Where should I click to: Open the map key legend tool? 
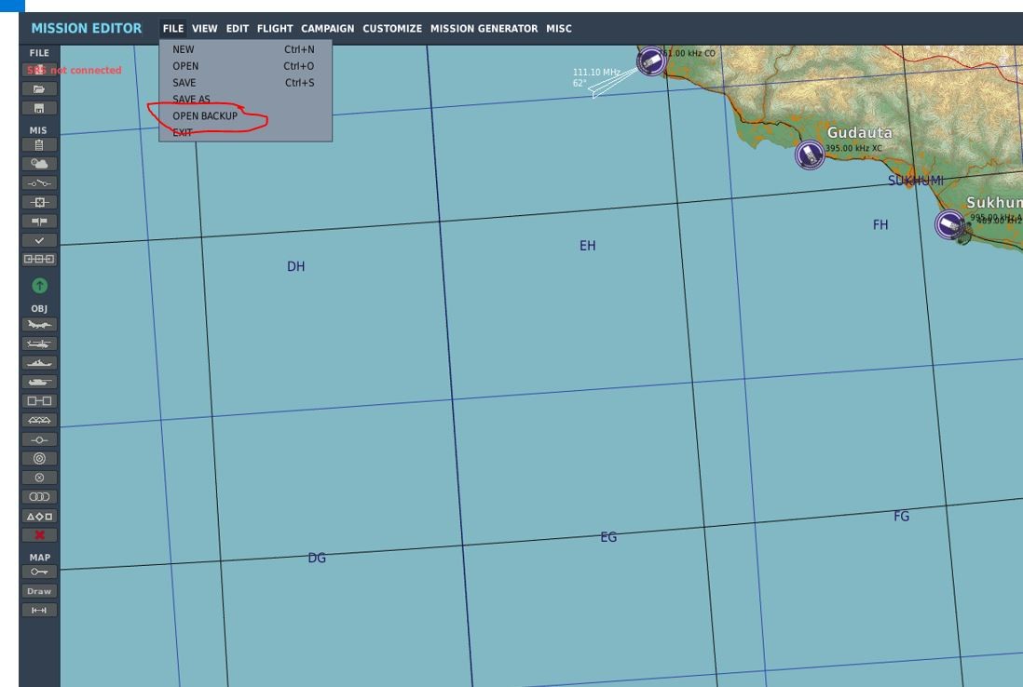(39, 572)
